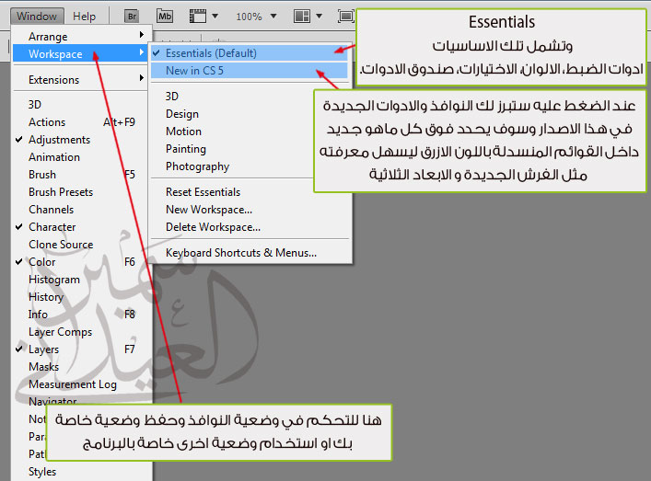This screenshot has width=651, height=481.
Task: Click the Arrange Documents icon
Action: [x=302, y=17]
